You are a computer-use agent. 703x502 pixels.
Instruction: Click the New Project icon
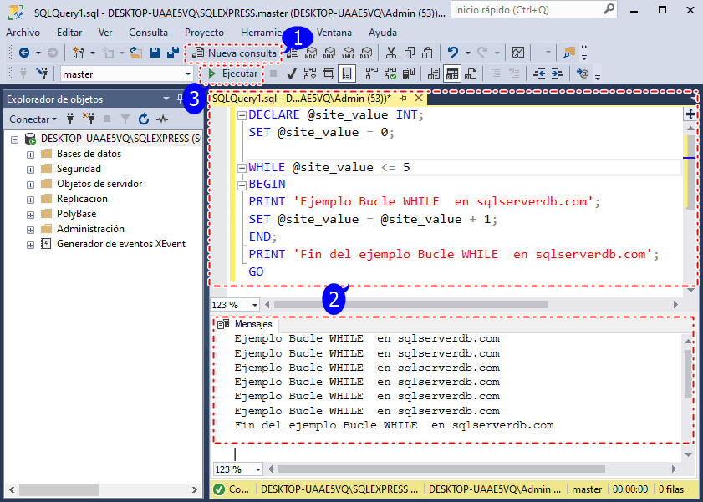[79, 53]
